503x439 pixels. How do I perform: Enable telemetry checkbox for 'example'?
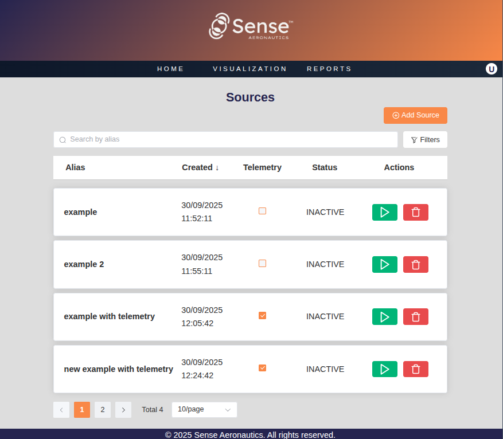point(262,211)
